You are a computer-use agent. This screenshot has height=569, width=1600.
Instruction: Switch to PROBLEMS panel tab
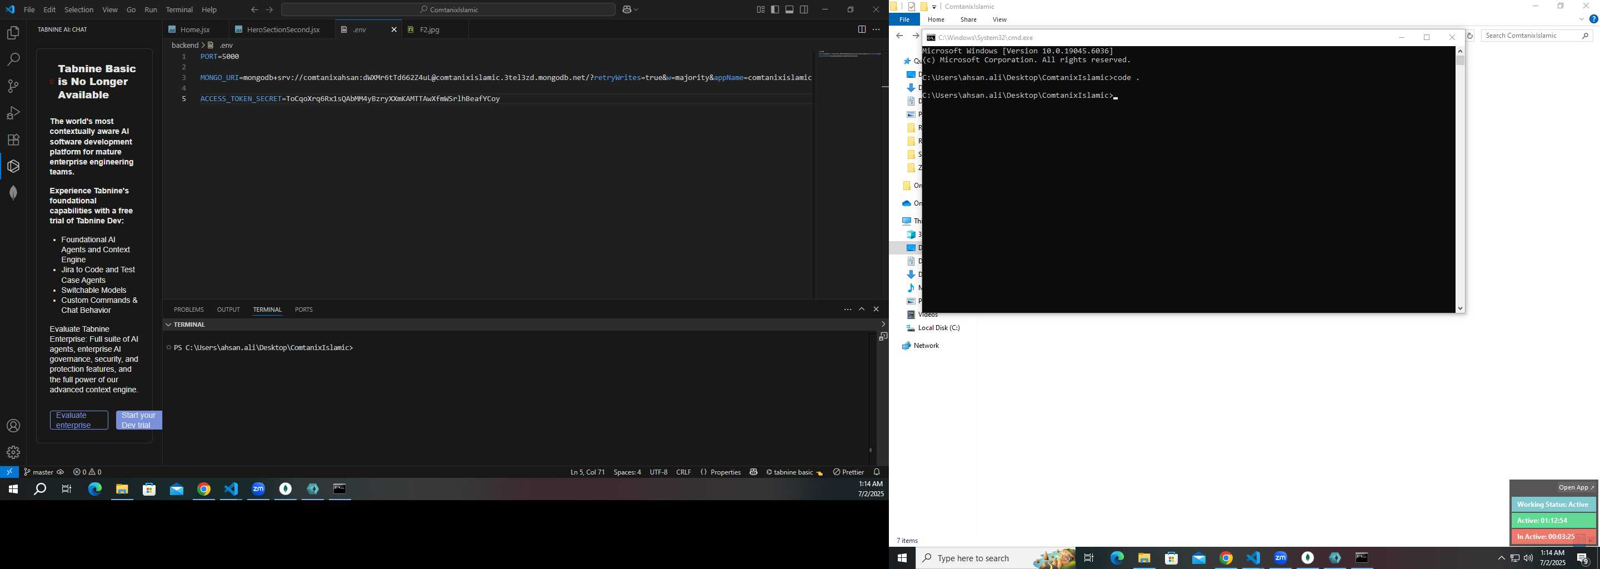(x=189, y=310)
